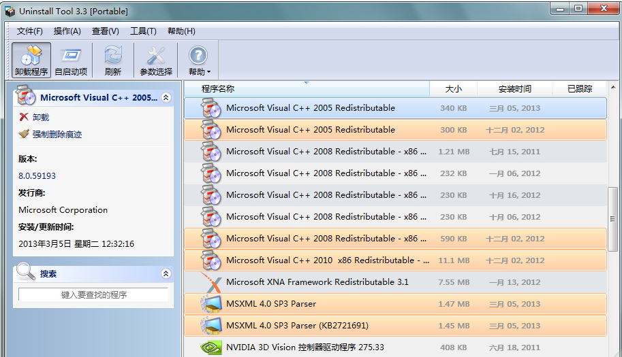
Task: Sort by 安装时间 column header
Action: (x=514, y=88)
